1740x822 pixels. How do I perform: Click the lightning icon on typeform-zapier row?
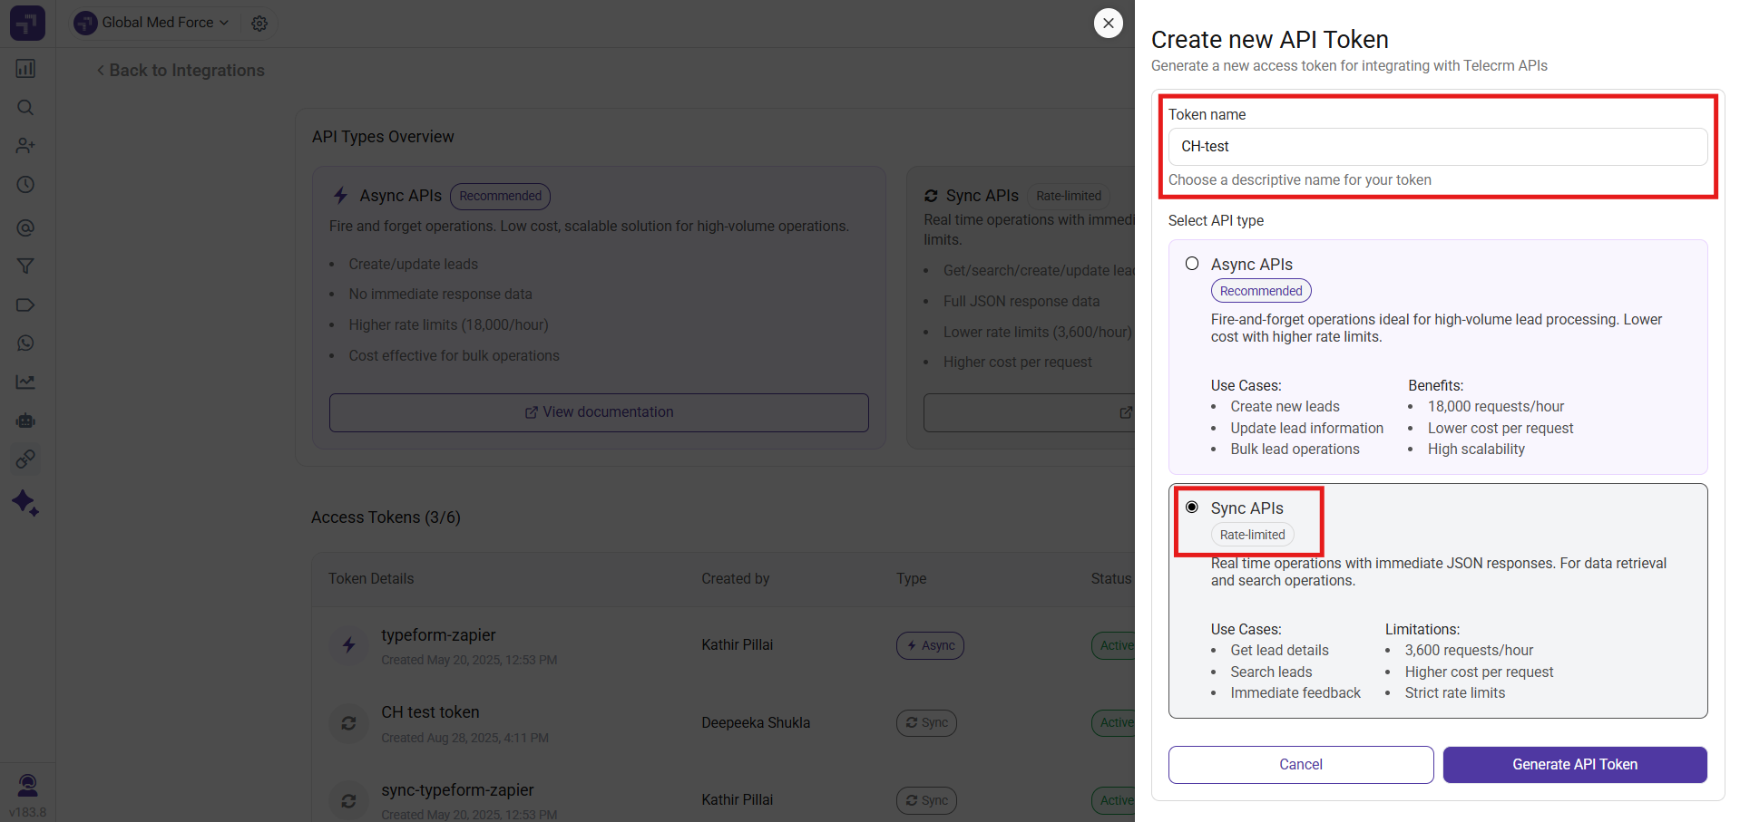pos(348,645)
